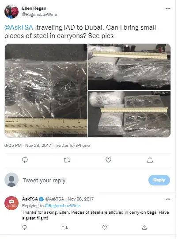This screenshot has height=239, width=178.
Task: Click the blue Reply button
Action: 159,180
